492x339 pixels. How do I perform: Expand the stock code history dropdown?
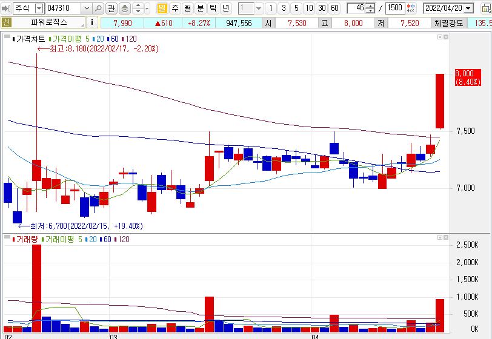[x=87, y=8]
